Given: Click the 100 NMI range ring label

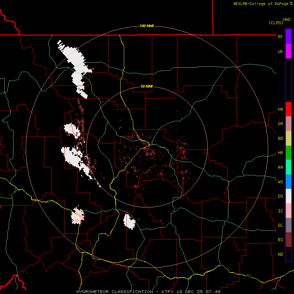Looking at the screenshot, I should click(x=147, y=26).
